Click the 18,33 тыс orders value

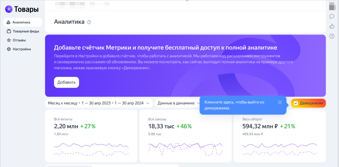(x=161, y=126)
